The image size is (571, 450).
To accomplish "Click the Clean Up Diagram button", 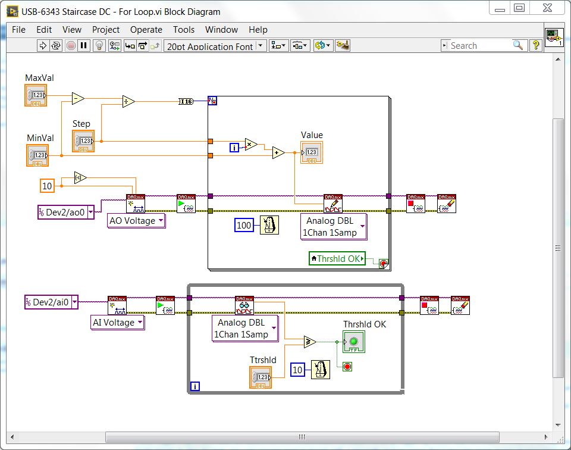I will pos(343,46).
